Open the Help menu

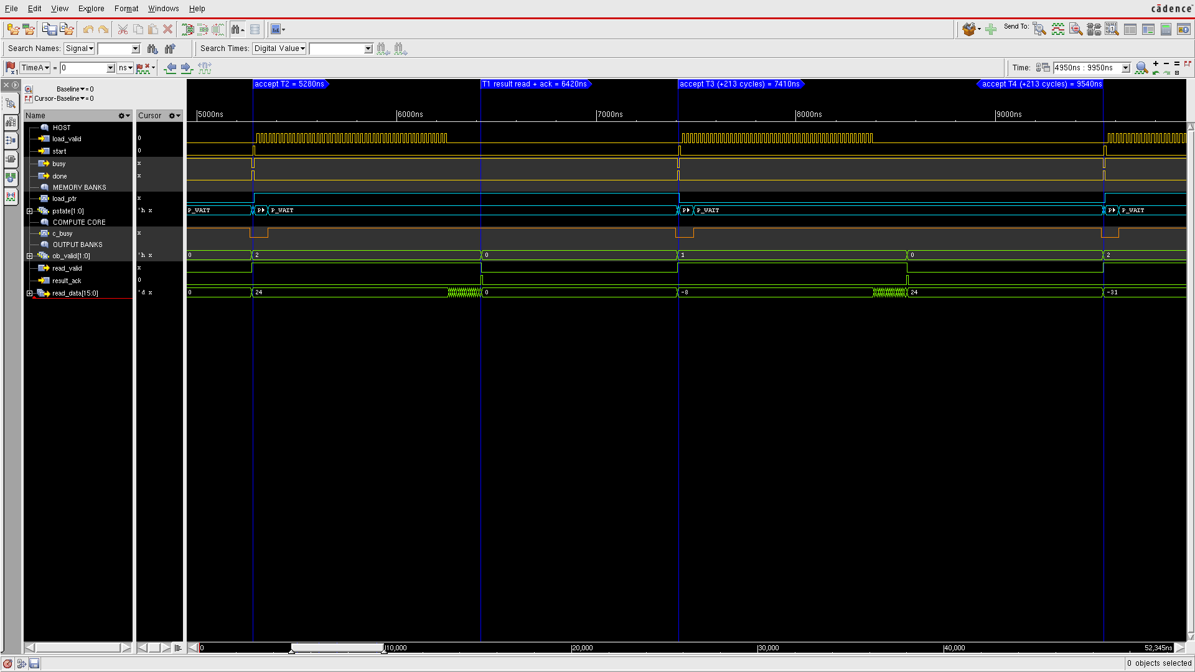197,9
